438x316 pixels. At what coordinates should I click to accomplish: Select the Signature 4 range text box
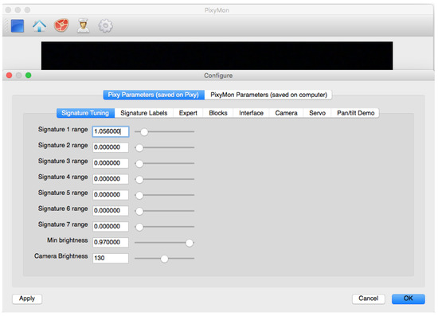[111, 179]
